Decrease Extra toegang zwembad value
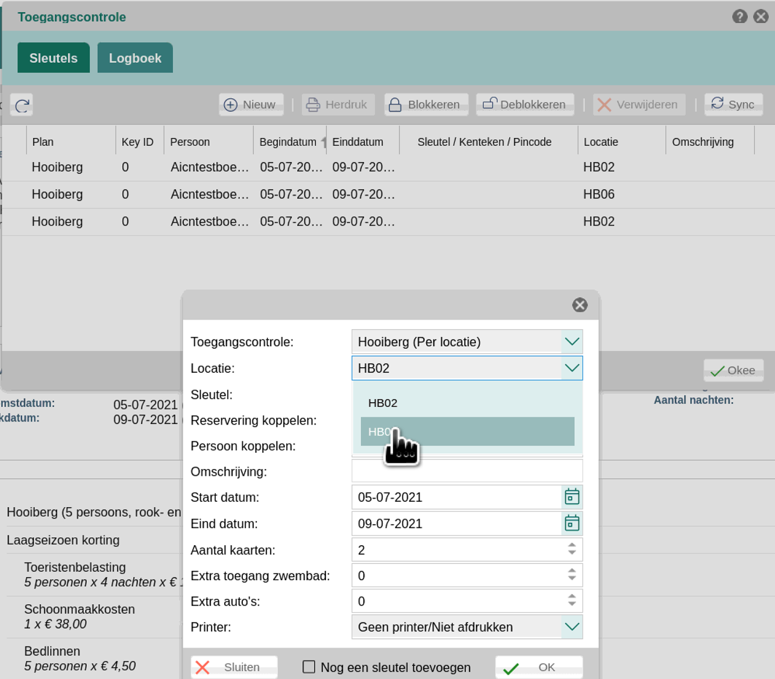This screenshot has width=775, height=679. point(572,579)
